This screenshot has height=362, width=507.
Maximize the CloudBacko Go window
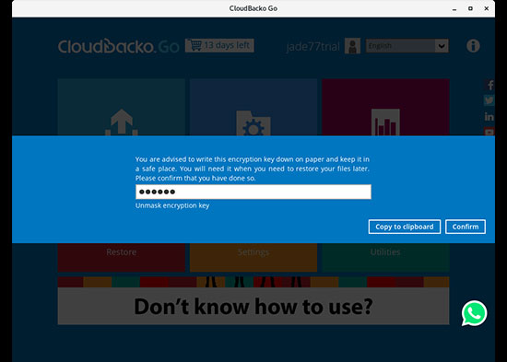point(470,8)
